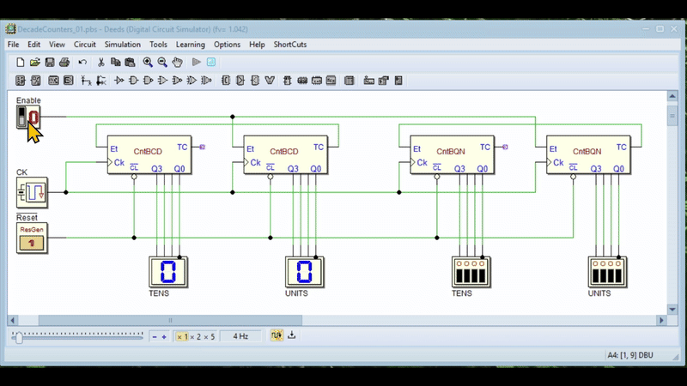Click the download-arrow icon beside 4 Hz
This screenshot has width=687, height=386.
click(x=292, y=335)
